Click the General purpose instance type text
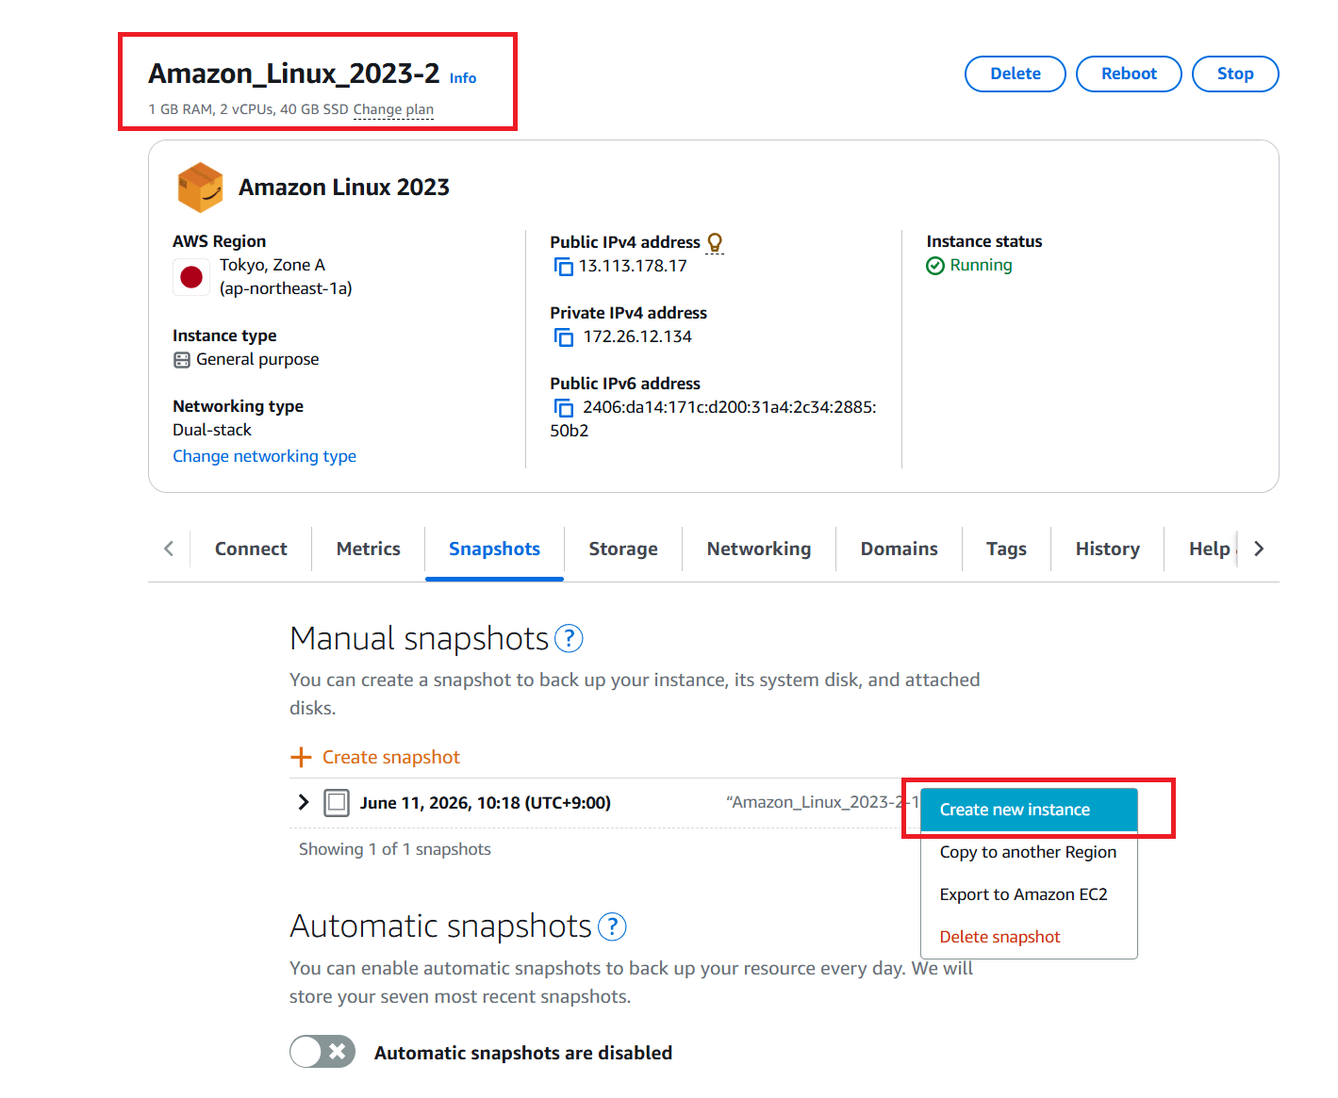 (257, 359)
